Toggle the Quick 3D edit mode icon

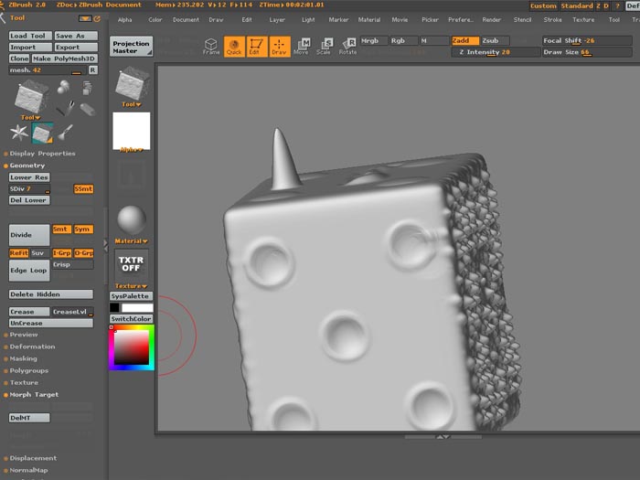pyautogui.click(x=234, y=47)
